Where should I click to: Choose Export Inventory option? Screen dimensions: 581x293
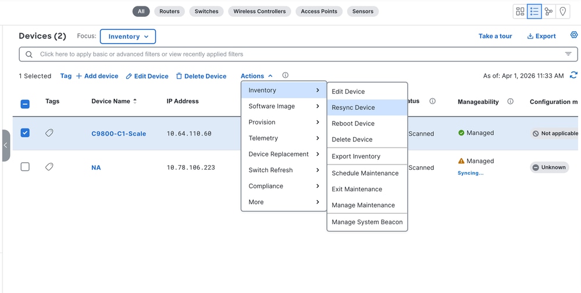click(x=367, y=156)
